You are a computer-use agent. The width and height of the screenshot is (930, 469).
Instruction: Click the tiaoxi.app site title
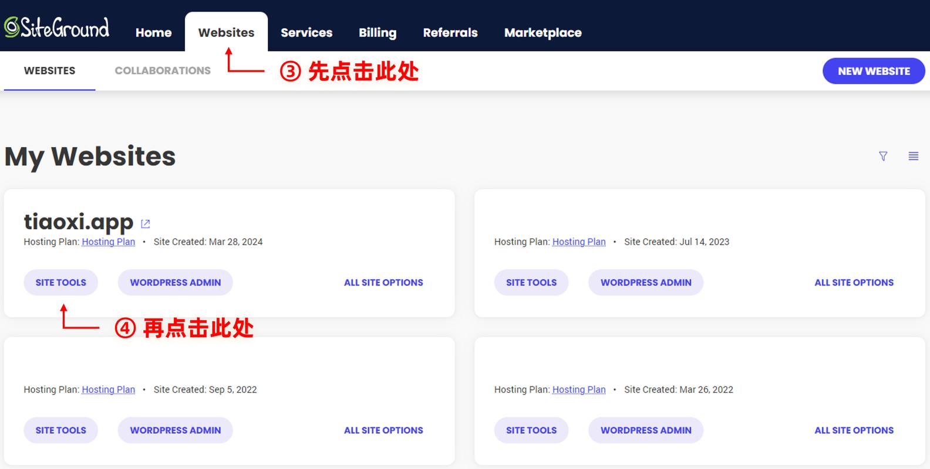click(x=79, y=222)
